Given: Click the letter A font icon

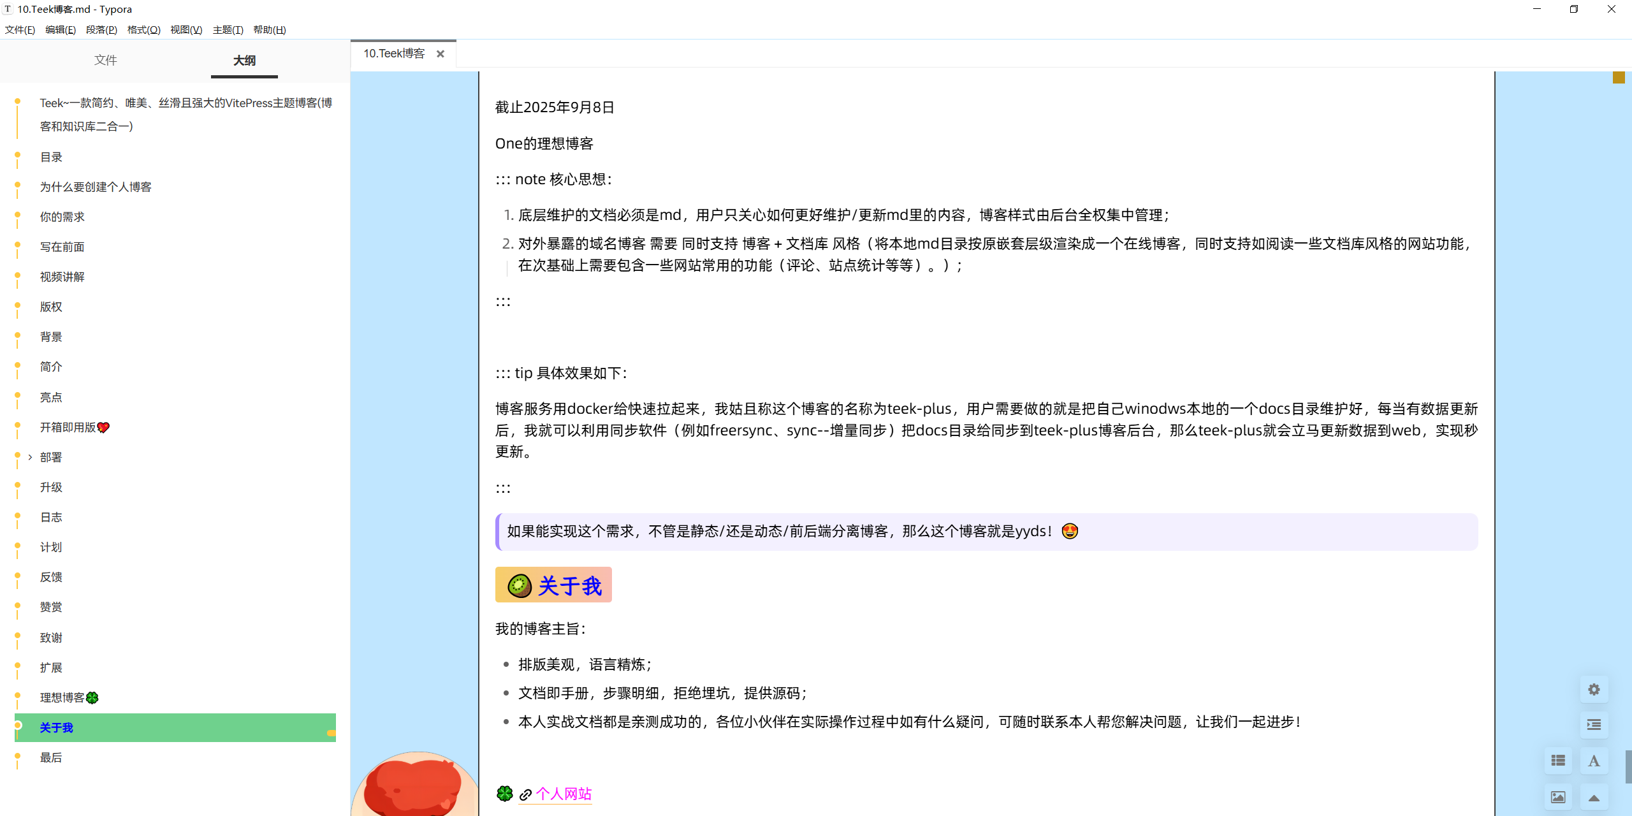Looking at the screenshot, I should (1594, 761).
